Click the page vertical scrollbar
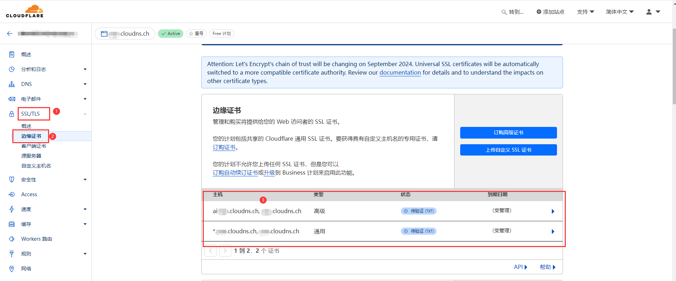Screen dimensions: 676x281 (674, 66)
